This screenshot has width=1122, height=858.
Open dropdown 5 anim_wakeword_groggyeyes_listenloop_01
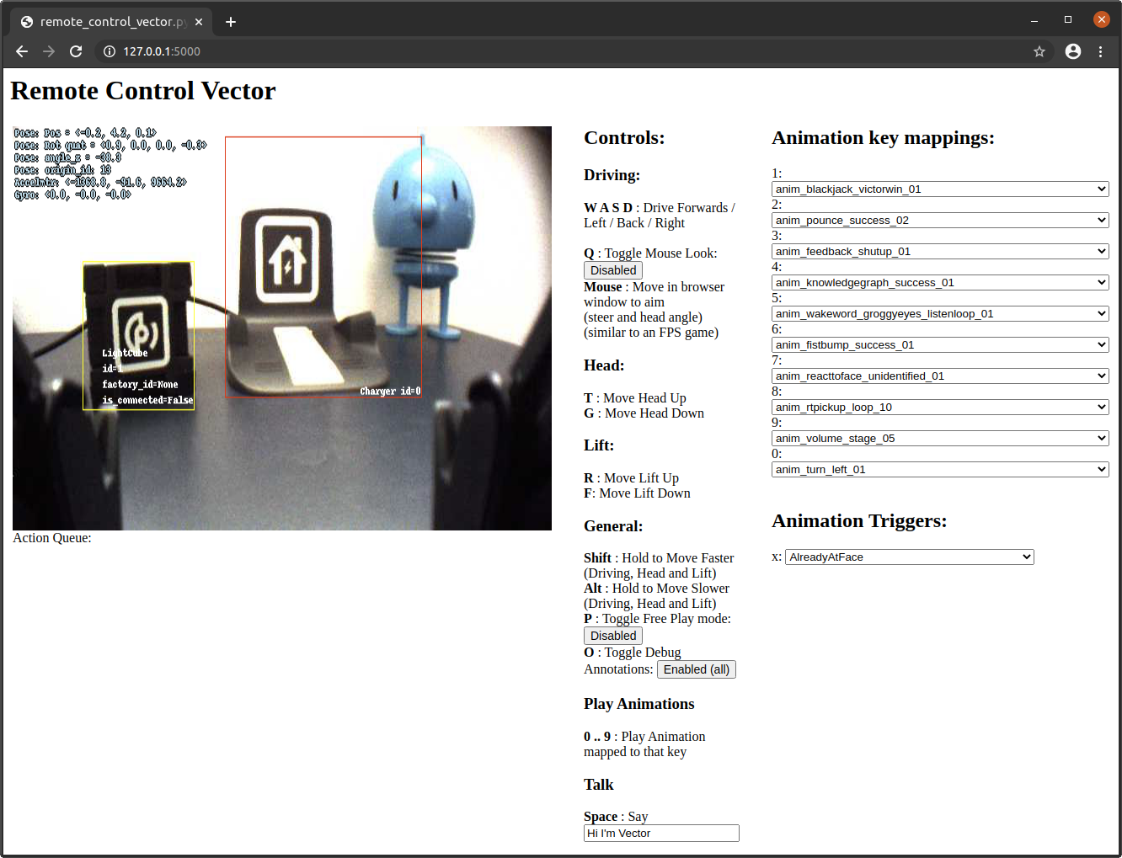point(940,314)
